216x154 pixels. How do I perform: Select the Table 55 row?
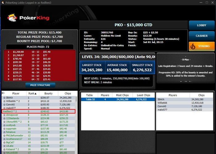(x=118, y=99)
